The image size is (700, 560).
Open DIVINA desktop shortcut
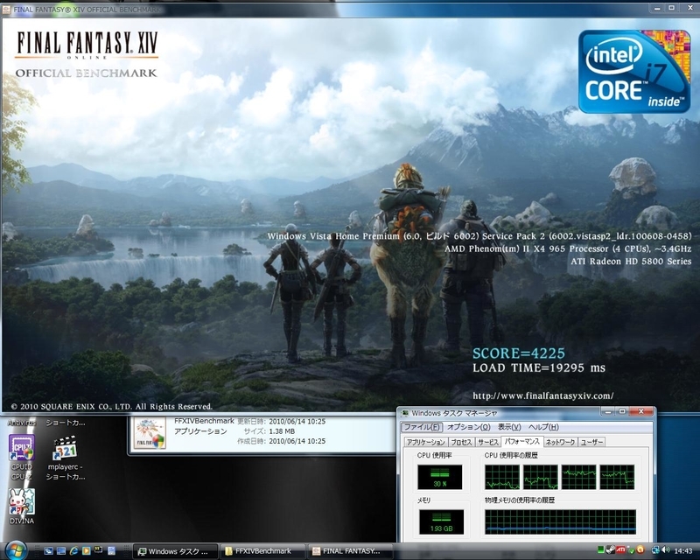pos(21,506)
